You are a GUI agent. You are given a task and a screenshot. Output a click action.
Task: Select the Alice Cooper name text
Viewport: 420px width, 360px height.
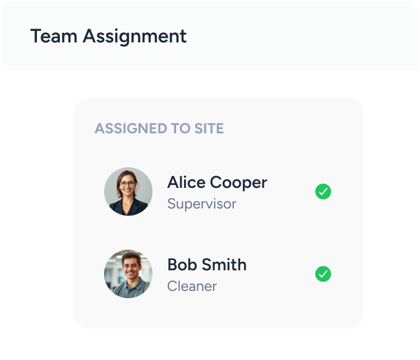tap(217, 182)
